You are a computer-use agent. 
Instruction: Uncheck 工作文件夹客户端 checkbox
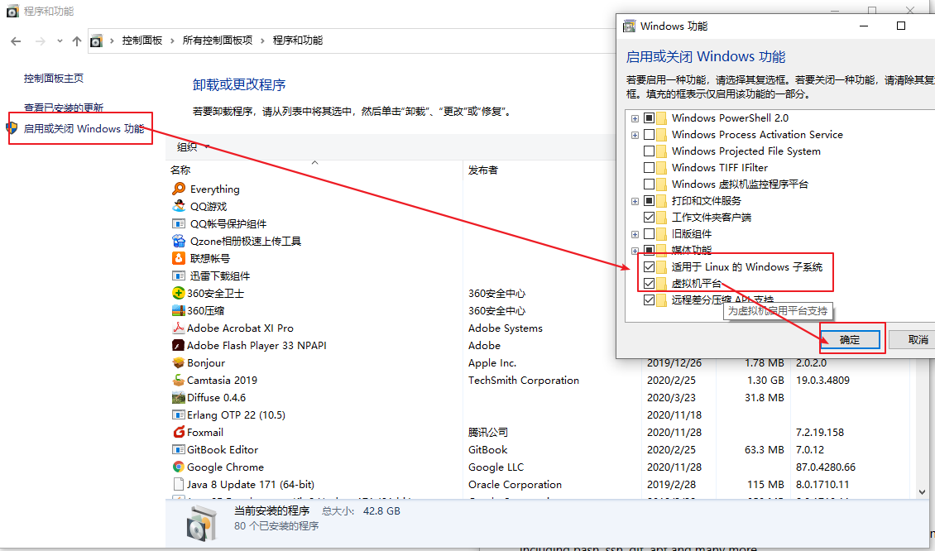(x=649, y=218)
